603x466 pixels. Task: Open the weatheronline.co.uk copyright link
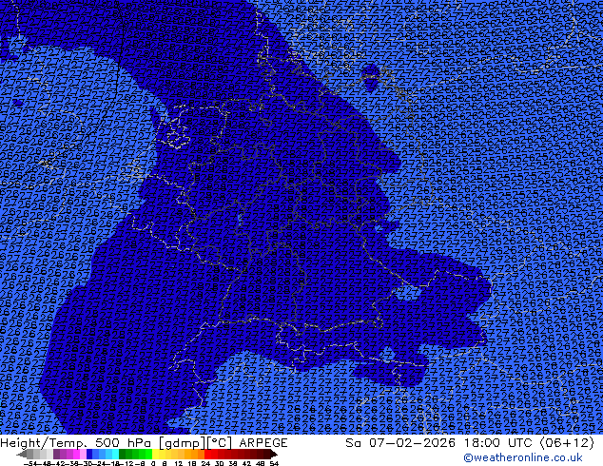click(523, 457)
